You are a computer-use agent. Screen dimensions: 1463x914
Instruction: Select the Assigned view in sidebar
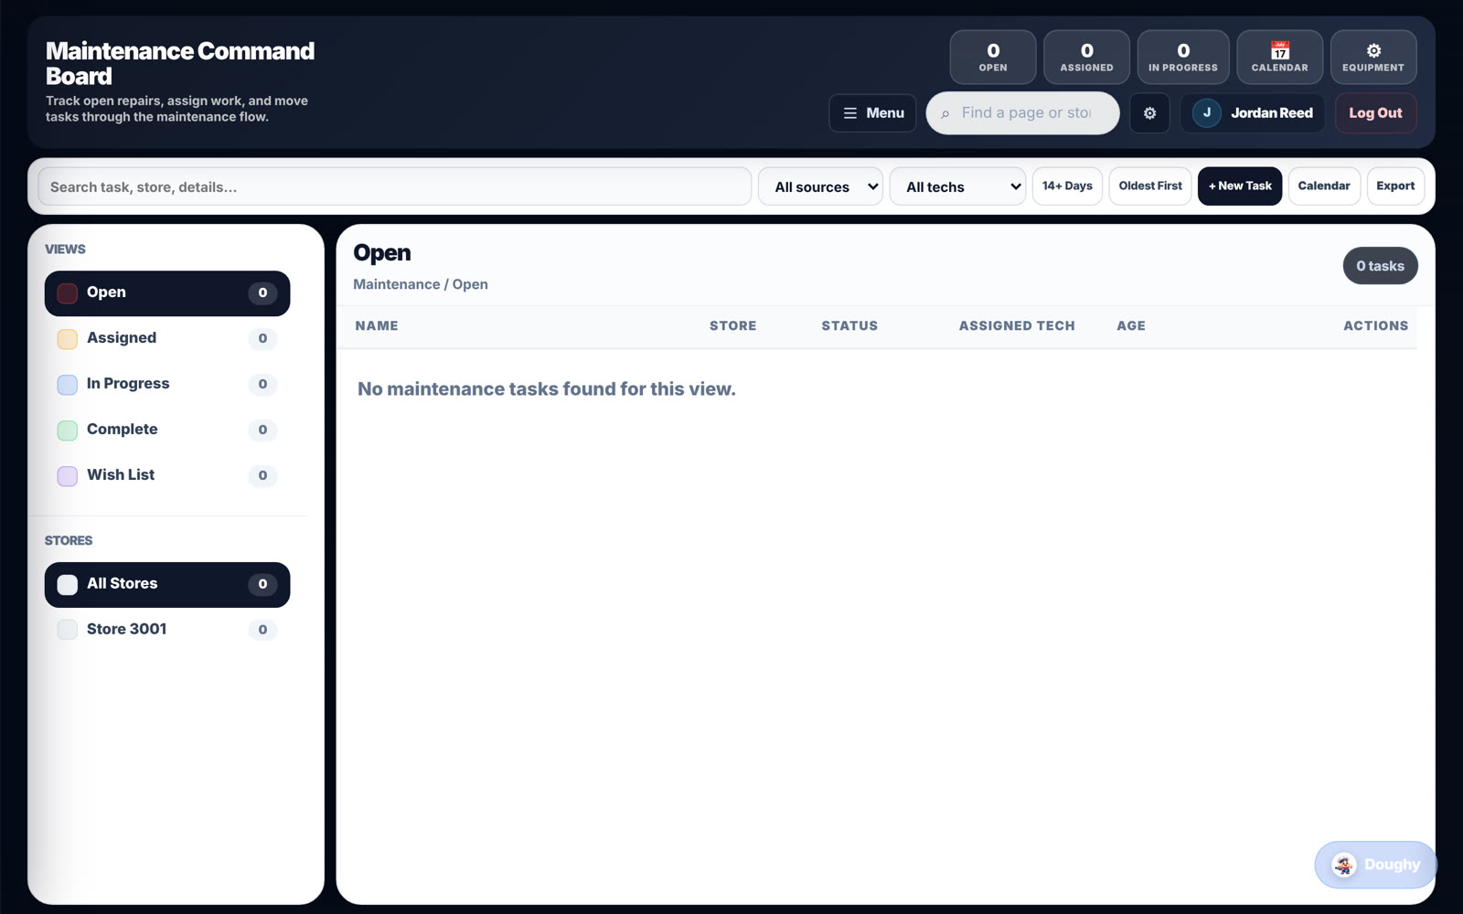(167, 339)
